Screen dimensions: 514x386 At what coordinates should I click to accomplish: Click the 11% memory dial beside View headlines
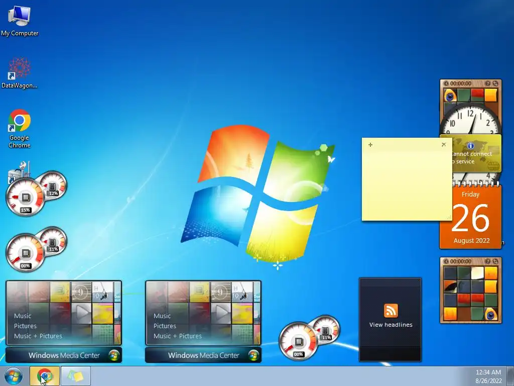[x=325, y=330]
